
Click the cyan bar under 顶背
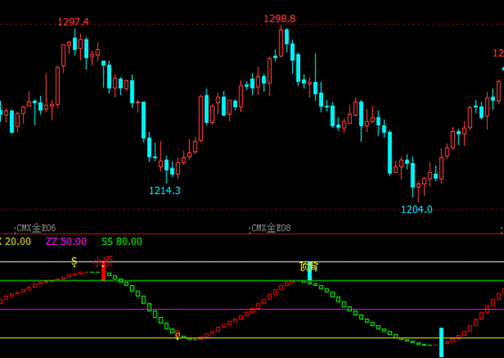(309, 271)
